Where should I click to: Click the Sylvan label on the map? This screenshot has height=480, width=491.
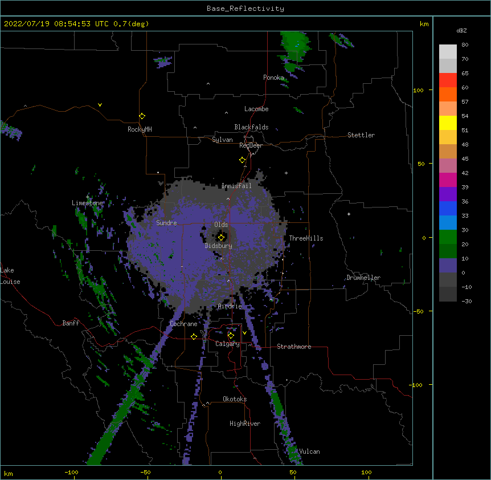click(x=222, y=140)
